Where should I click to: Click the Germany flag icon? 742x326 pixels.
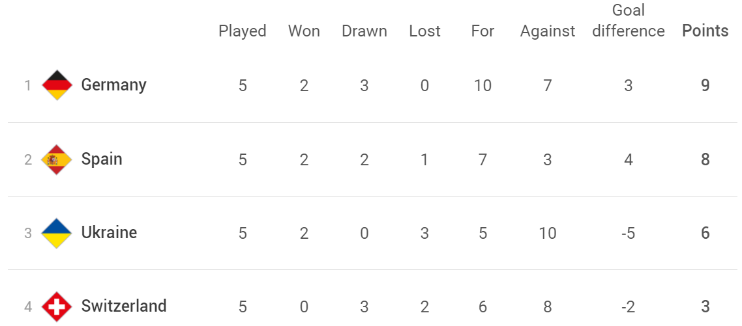tap(57, 85)
